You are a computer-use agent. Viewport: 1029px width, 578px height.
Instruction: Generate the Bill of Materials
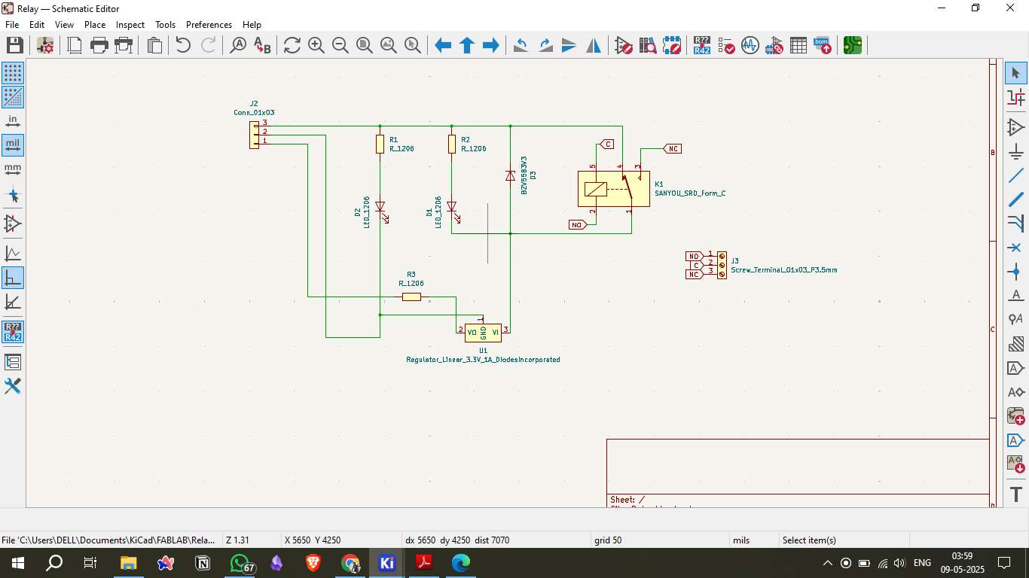pyautogui.click(x=823, y=45)
